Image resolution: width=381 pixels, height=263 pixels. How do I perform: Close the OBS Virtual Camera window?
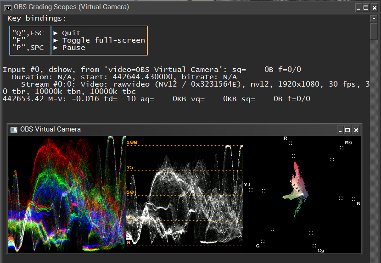(356, 130)
